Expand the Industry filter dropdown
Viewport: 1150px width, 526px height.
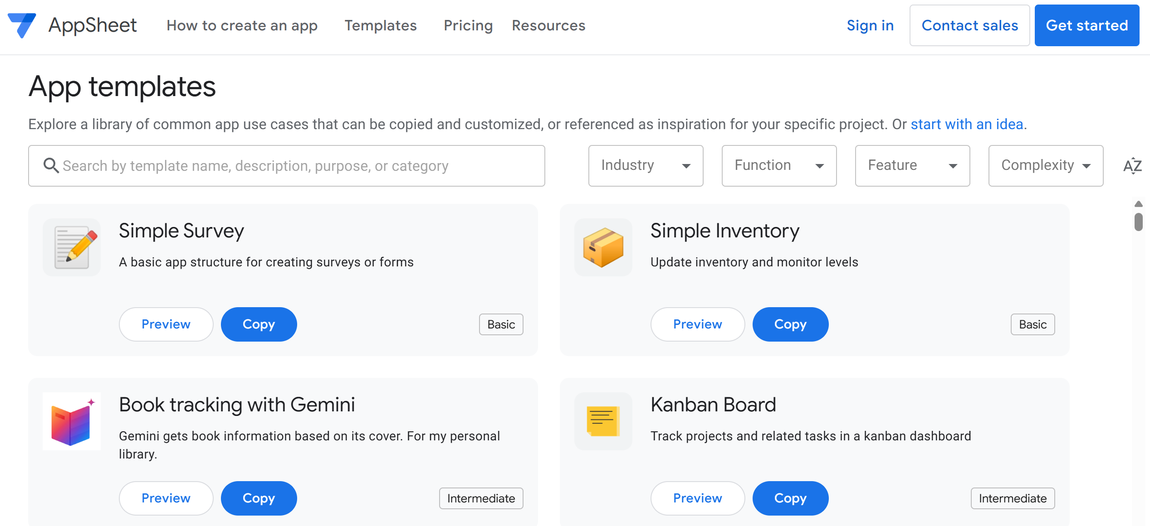click(646, 166)
